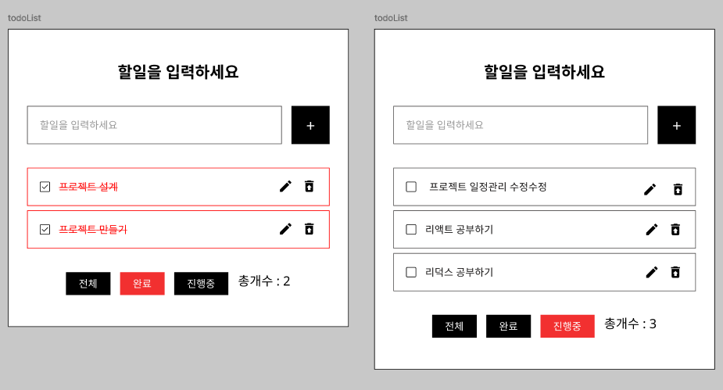
Task: Click the 리덕스 공부하기 text
Action: coord(460,272)
